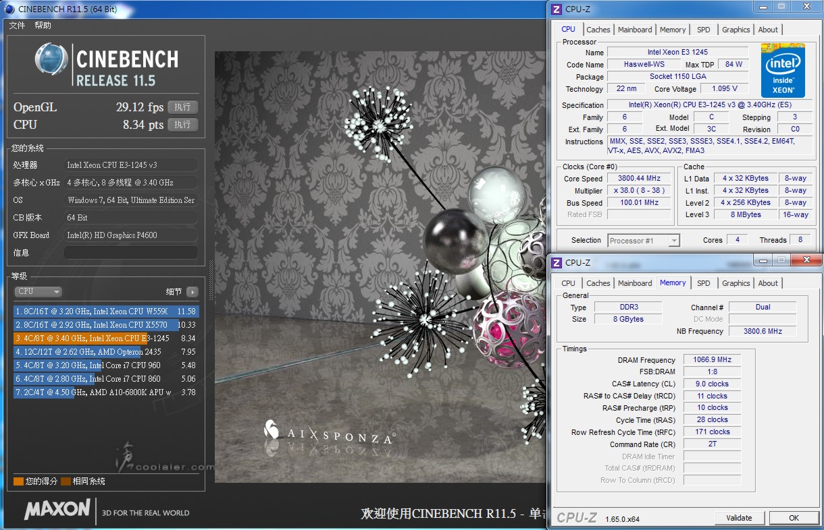Click the MAXON logo
The image size is (824, 530).
pos(57,509)
